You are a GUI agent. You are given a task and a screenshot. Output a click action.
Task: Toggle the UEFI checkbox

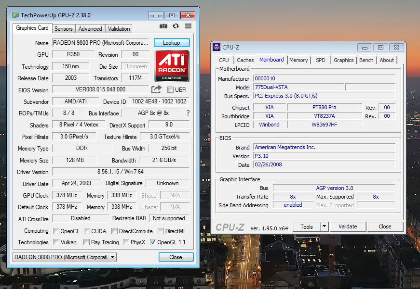coord(170,90)
